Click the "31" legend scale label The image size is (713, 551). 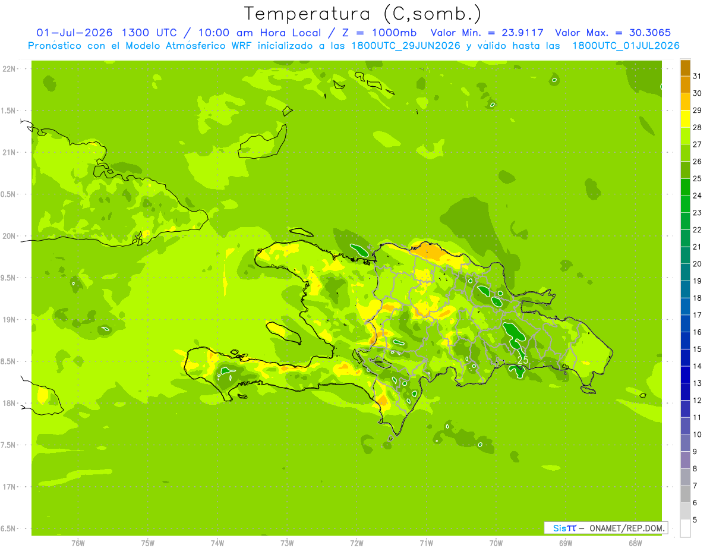coord(697,76)
